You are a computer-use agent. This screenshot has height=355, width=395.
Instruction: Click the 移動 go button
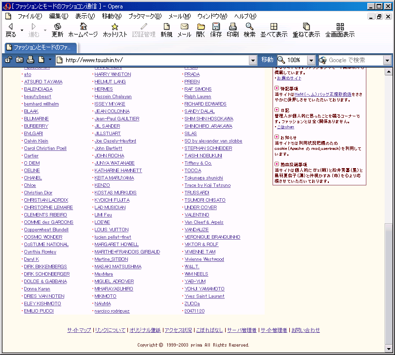pyautogui.click(x=267, y=60)
